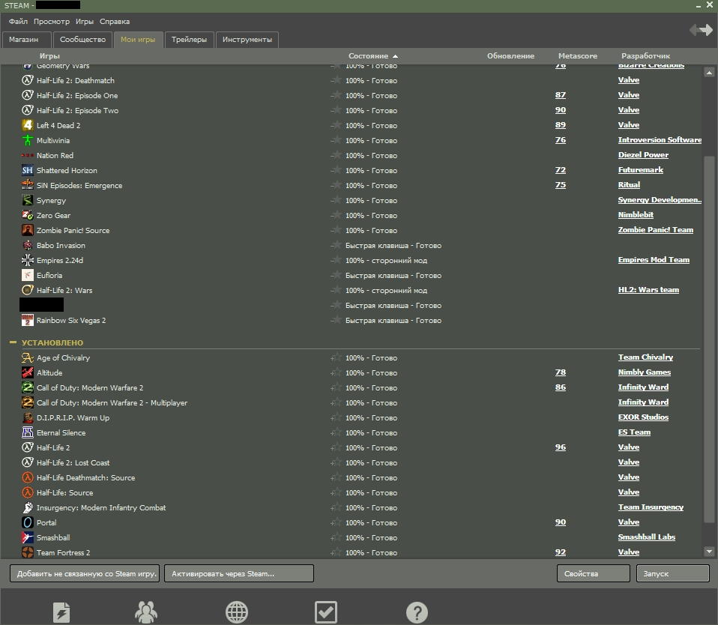Click the Insurgency: Modern Infantry Combat icon
The height and width of the screenshot is (625, 718).
click(28, 507)
